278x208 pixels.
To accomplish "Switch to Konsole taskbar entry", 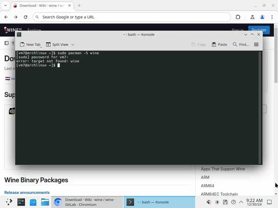I will tap(159, 202).
